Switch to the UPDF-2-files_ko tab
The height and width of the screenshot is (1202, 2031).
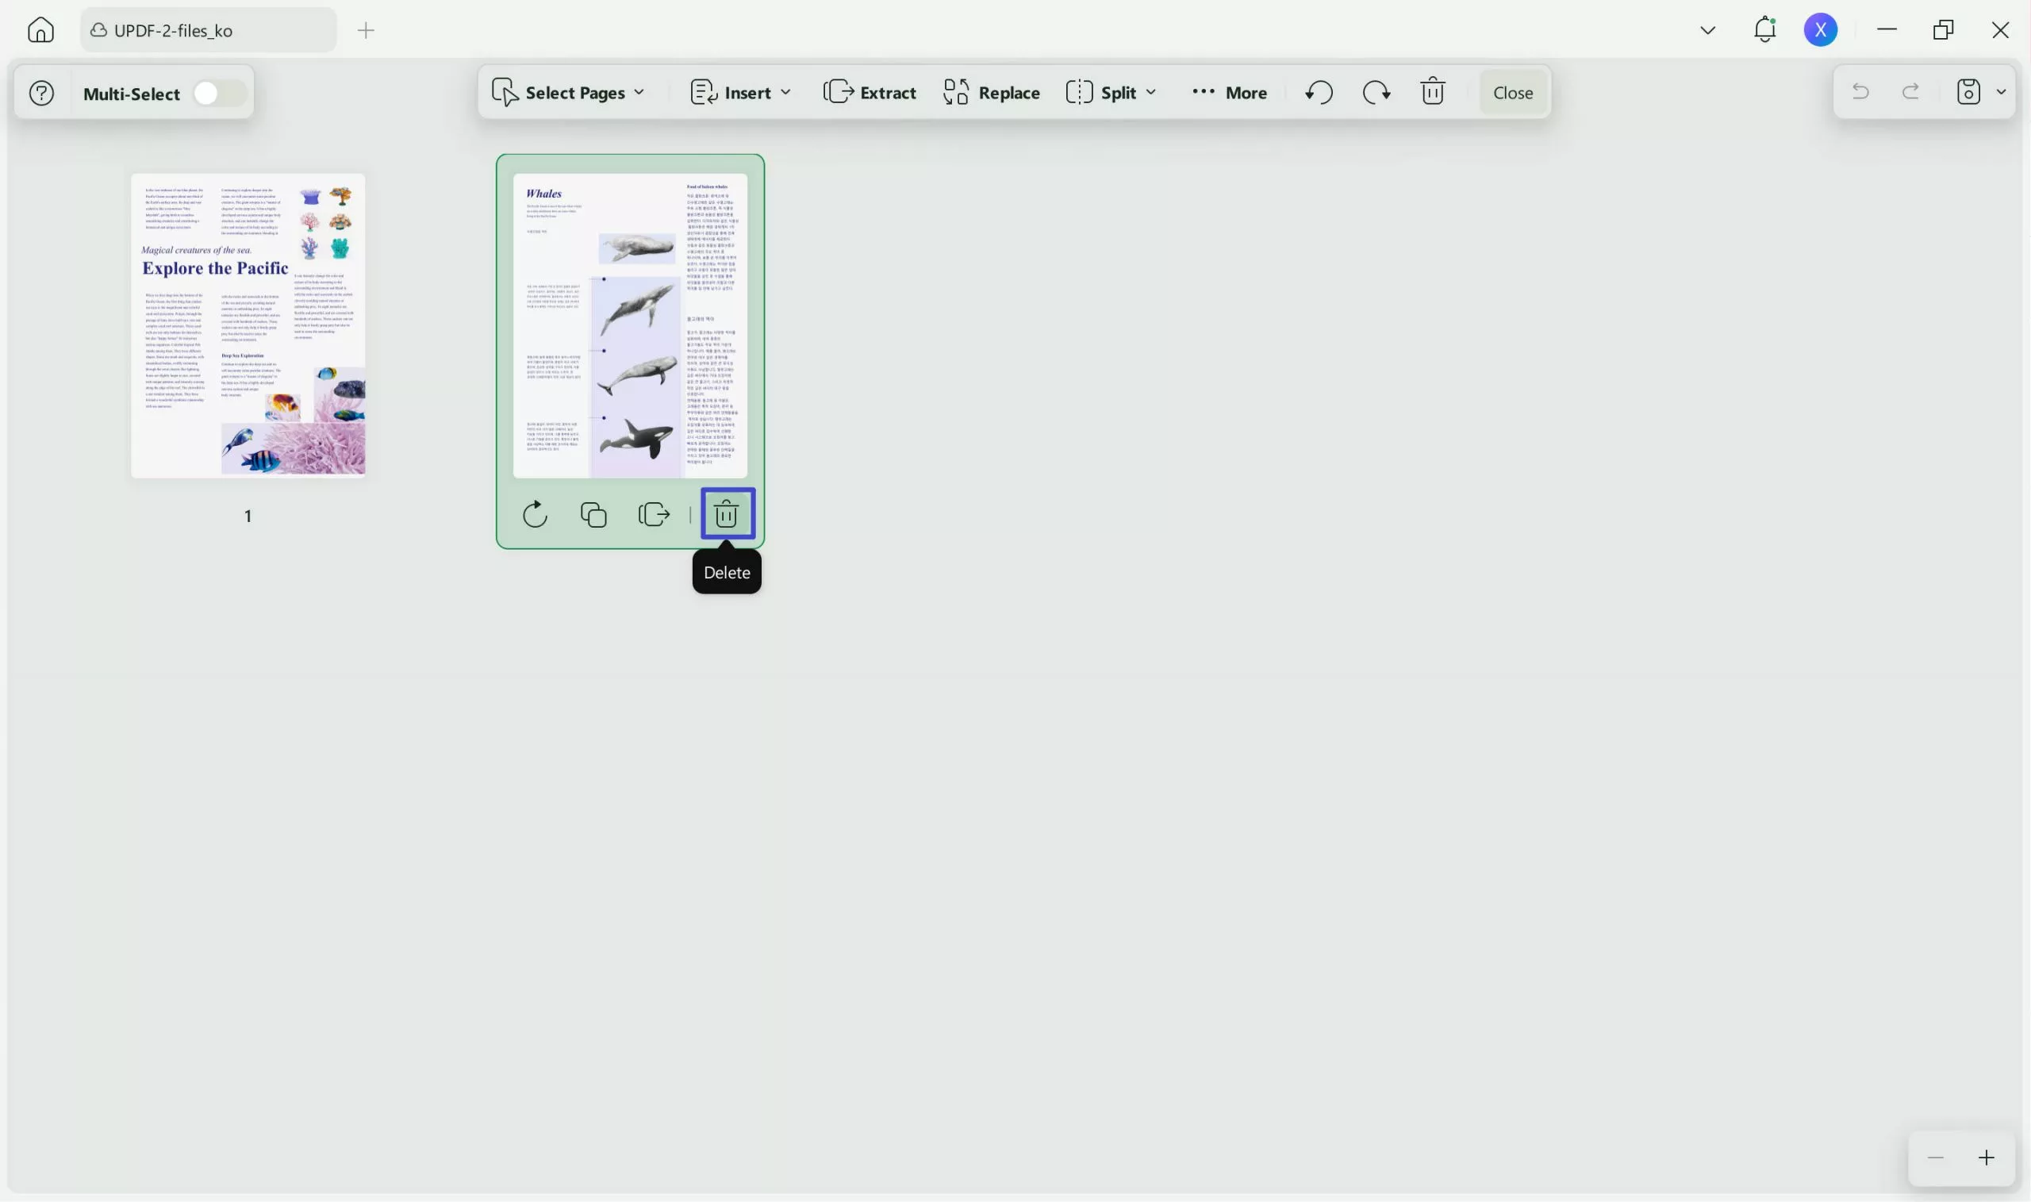(x=206, y=30)
